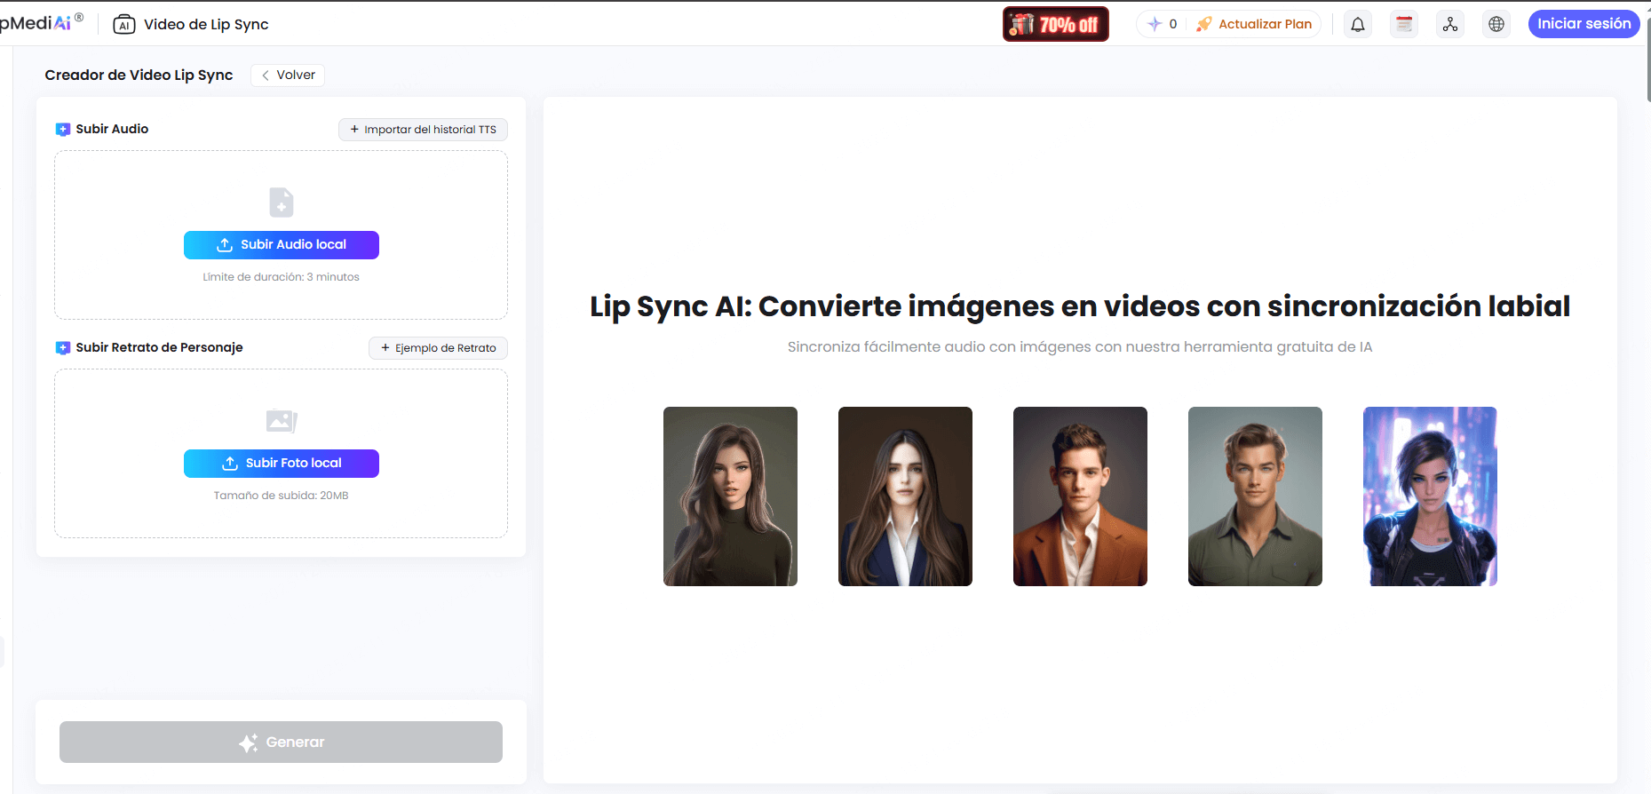The image size is (1651, 794).
Task: Click the network share icon in header
Action: (1450, 25)
